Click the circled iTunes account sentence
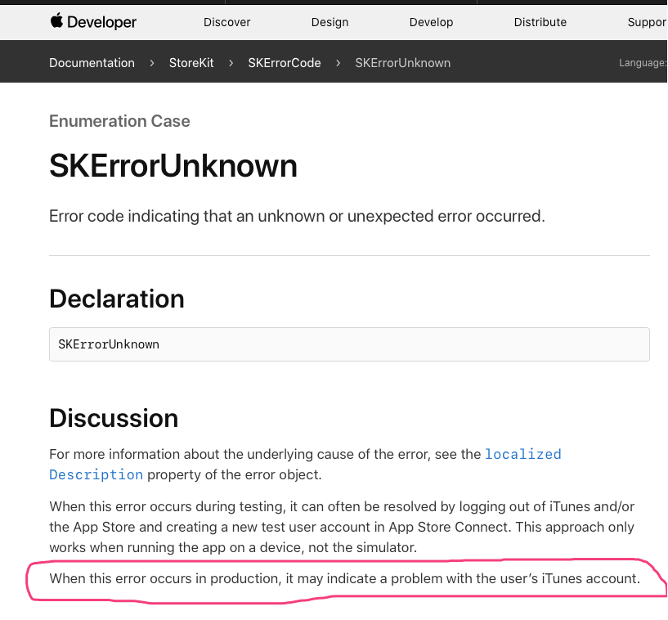 tap(345, 578)
